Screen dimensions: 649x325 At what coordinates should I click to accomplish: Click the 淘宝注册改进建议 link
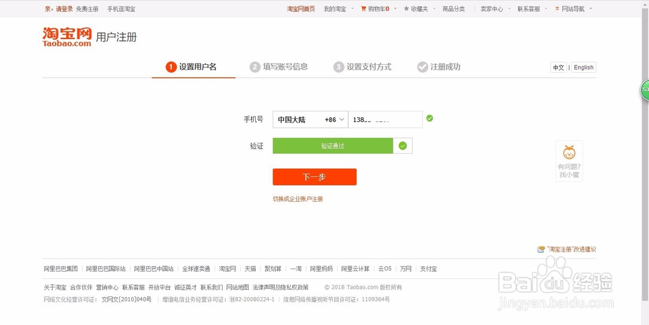[x=572, y=249]
